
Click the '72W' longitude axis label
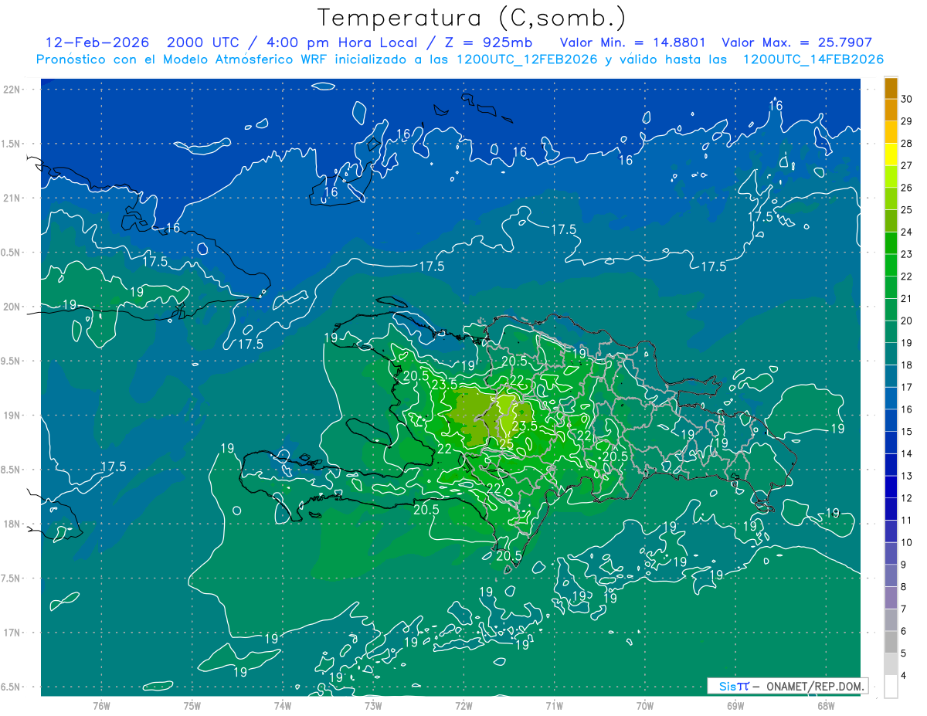463,706
